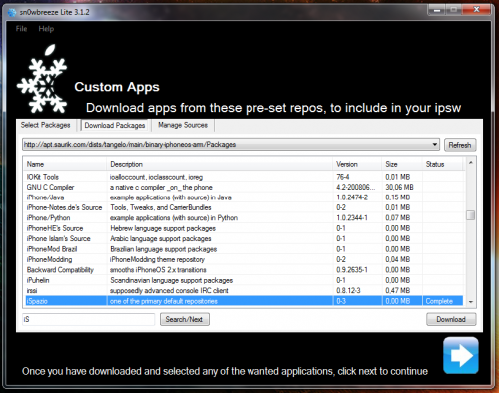The width and height of the screenshot is (499, 393).
Task: Click the package list scroll up arrow
Action: tap(471, 163)
